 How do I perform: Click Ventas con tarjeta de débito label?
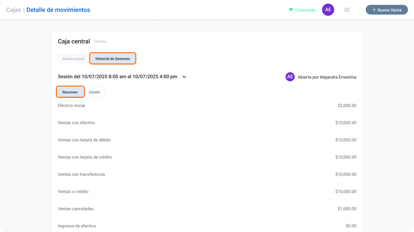pyautogui.click(x=84, y=140)
